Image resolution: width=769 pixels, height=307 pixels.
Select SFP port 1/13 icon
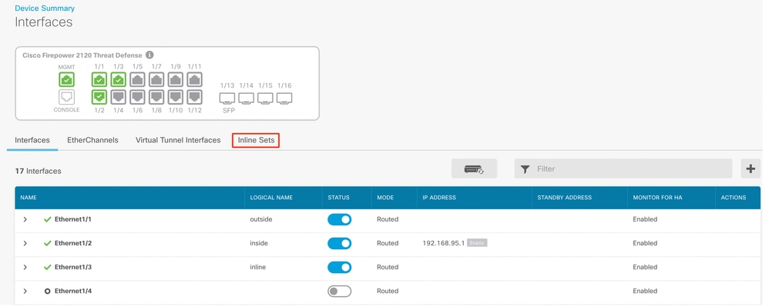pos(227,98)
